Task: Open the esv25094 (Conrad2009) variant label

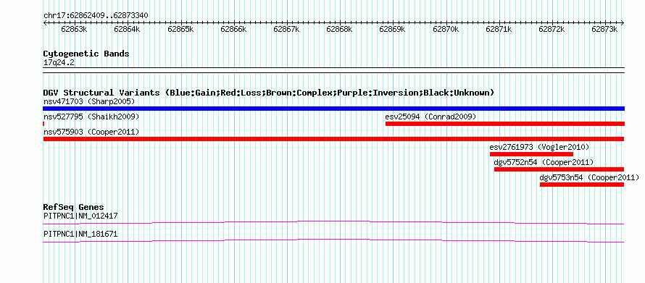Action: pos(430,117)
